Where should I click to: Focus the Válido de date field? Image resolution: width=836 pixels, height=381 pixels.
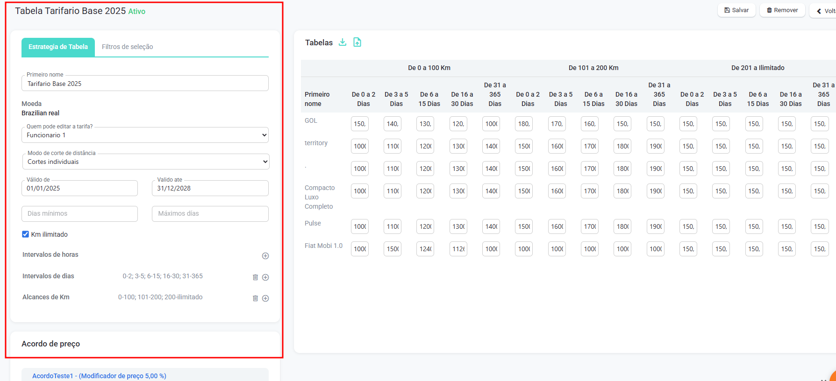[x=79, y=188]
